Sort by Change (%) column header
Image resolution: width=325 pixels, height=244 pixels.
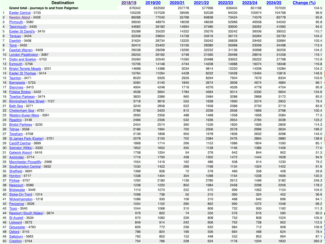pyautogui.click(x=304, y=3)
